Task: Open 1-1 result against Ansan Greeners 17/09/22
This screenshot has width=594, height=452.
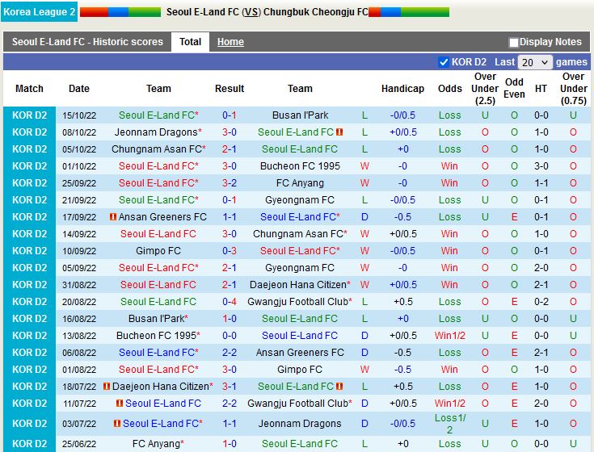Action: (x=230, y=217)
